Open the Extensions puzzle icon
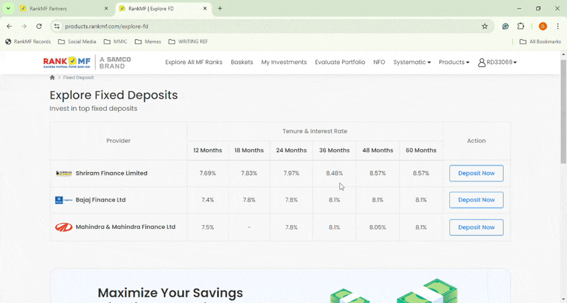Screen dimensions: 567x303 coord(521,26)
